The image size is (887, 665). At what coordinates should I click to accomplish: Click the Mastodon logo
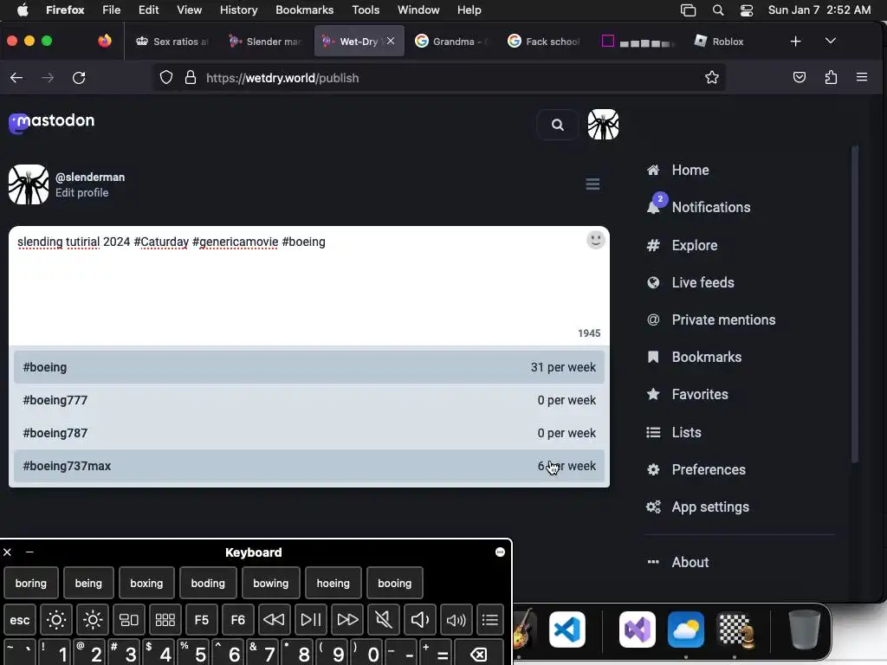[x=51, y=121]
